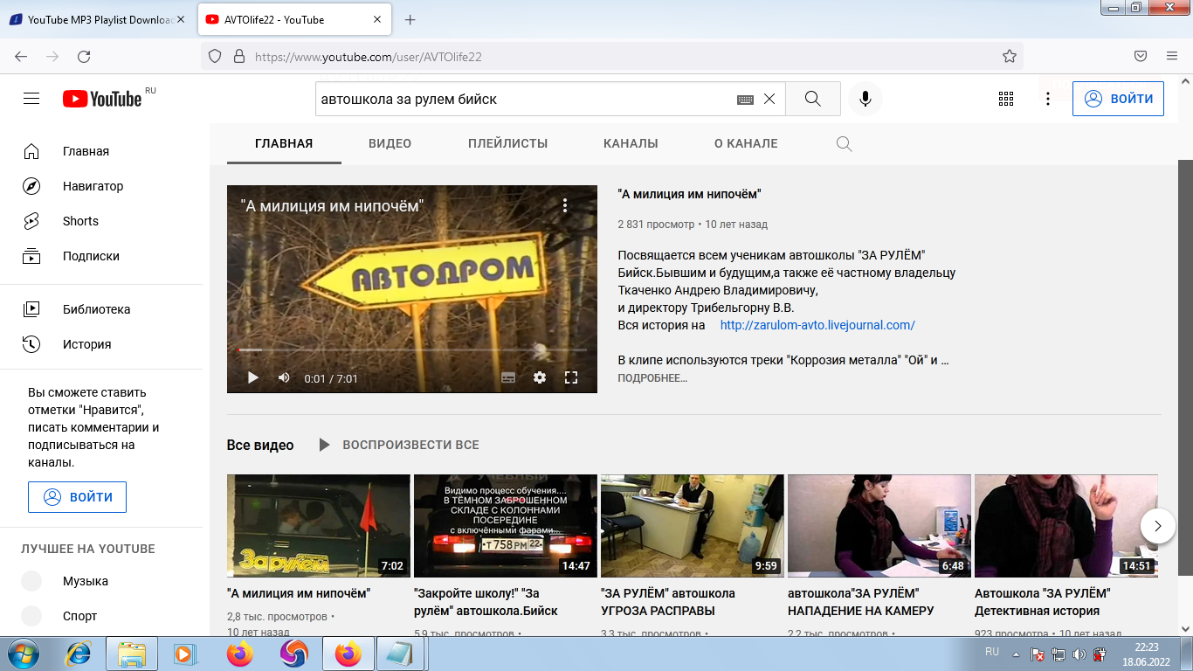Switch to the ВИДЕО tab

390,143
